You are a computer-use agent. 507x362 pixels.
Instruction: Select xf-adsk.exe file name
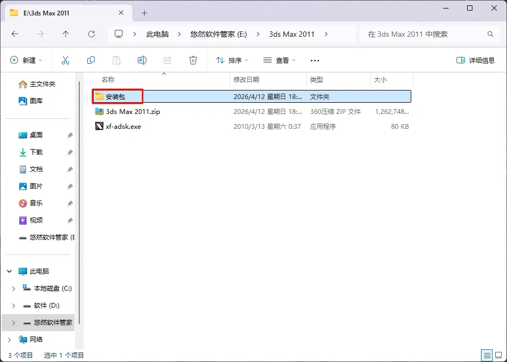[123, 127]
